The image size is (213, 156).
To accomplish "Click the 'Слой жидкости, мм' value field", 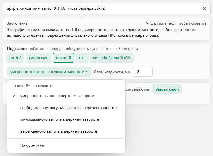I will coord(143,72).
